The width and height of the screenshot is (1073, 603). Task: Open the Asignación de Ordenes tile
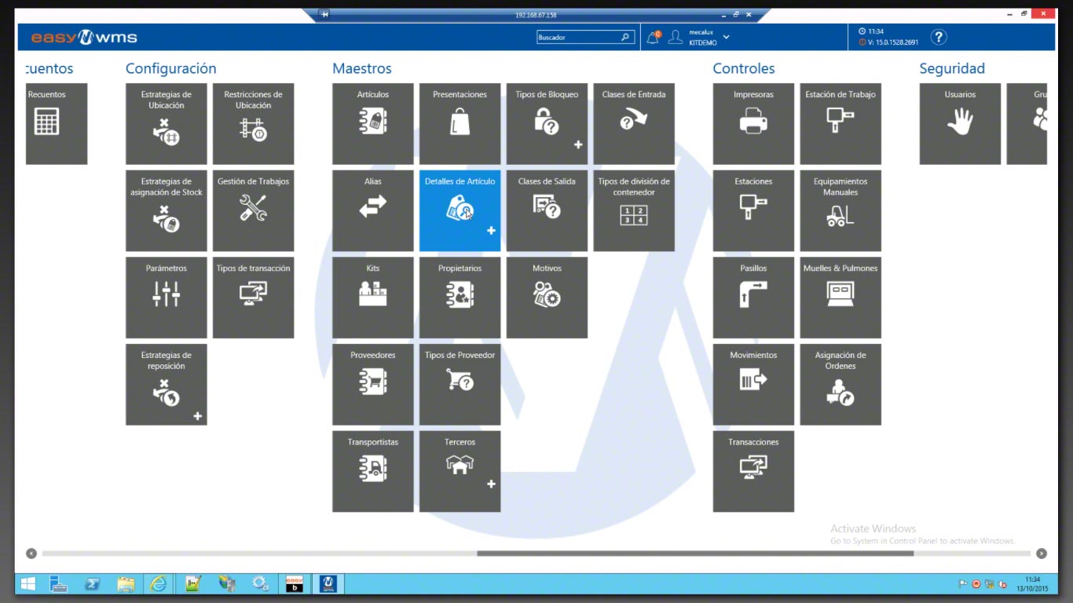pyautogui.click(x=840, y=385)
